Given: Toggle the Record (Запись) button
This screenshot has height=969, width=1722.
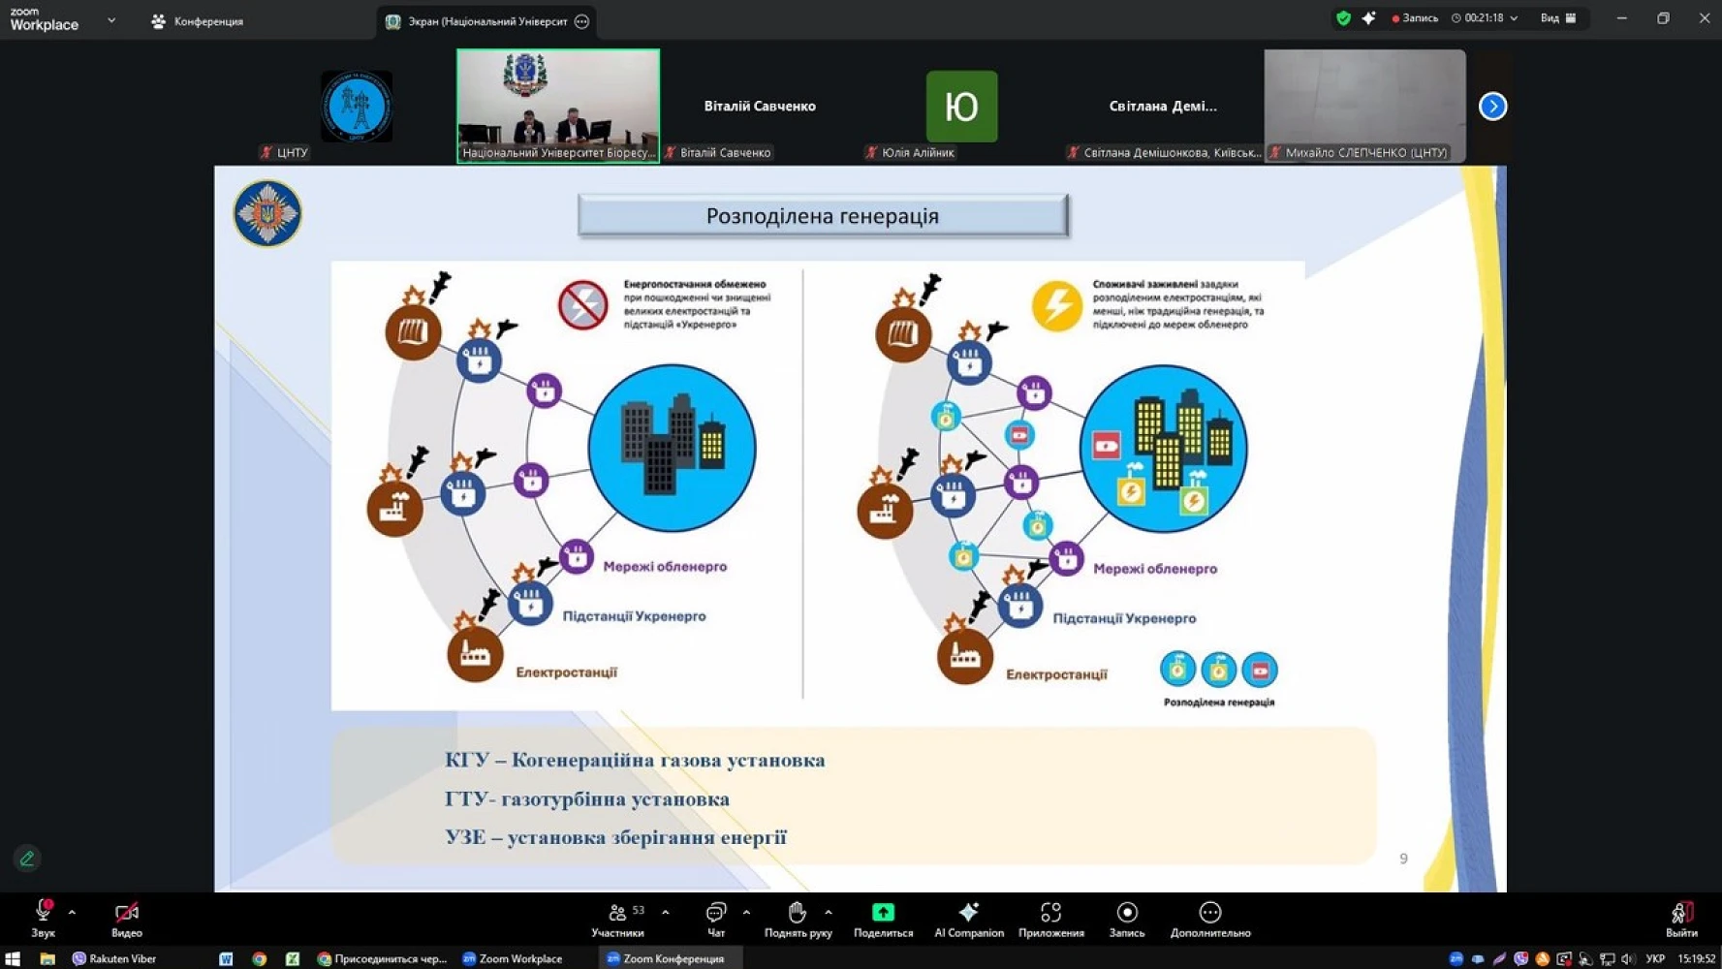Looking at the screenshot, I should click(x=1126, y=919).
